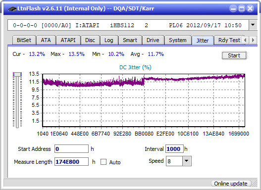Close the LtnFlash window
Viewport: 261px width, 190px height.
(250, 8)
